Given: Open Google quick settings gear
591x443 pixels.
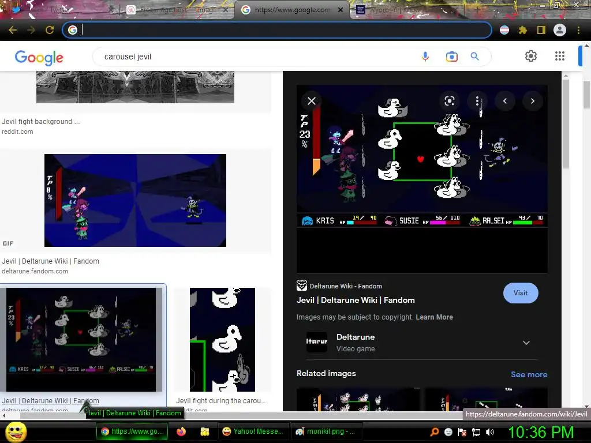Looking at the screenshot, I should [531, 56].
